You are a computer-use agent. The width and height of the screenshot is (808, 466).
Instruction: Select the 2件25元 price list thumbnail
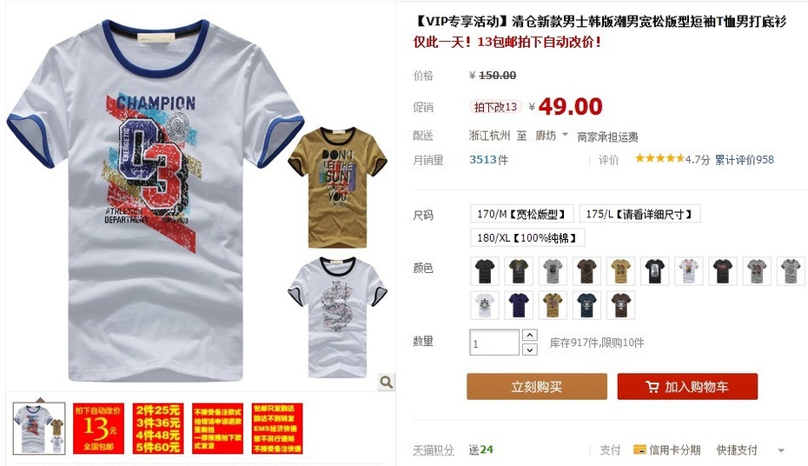click(x=157, y=429)
